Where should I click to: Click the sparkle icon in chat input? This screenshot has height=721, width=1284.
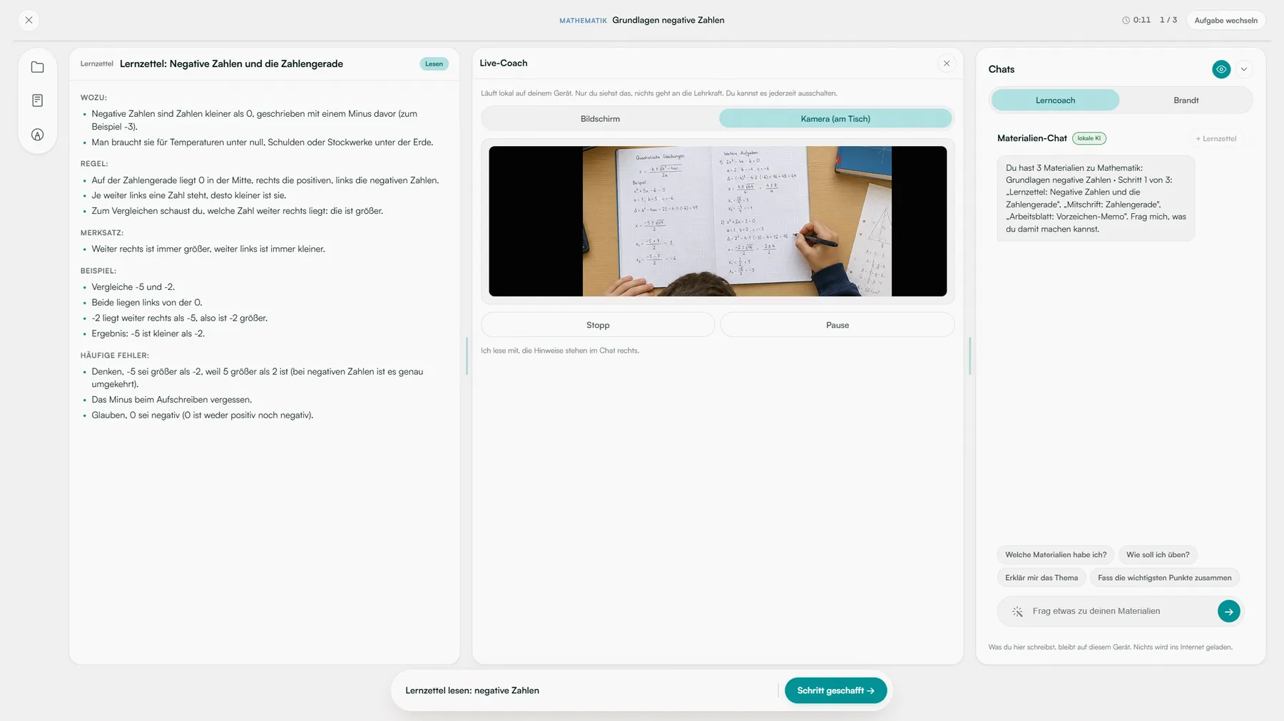click(1017, 611)
